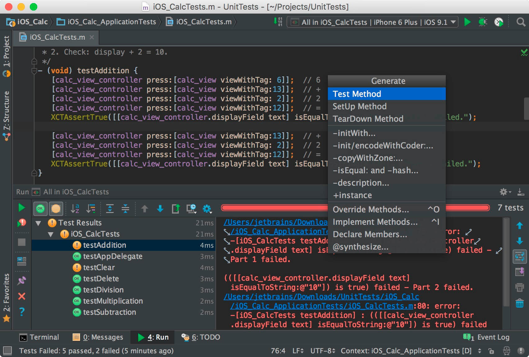This screenshot has width=529, height=357.
Task: Close the run session red X
Action: click(22, 296)
